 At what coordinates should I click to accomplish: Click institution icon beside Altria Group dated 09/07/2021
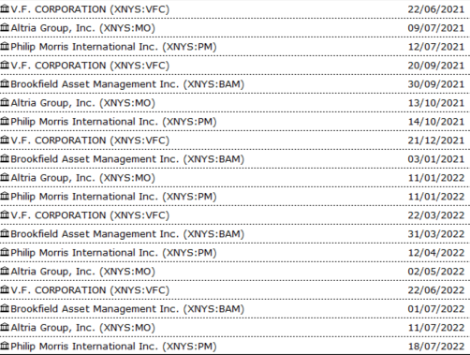click(5, 27)
